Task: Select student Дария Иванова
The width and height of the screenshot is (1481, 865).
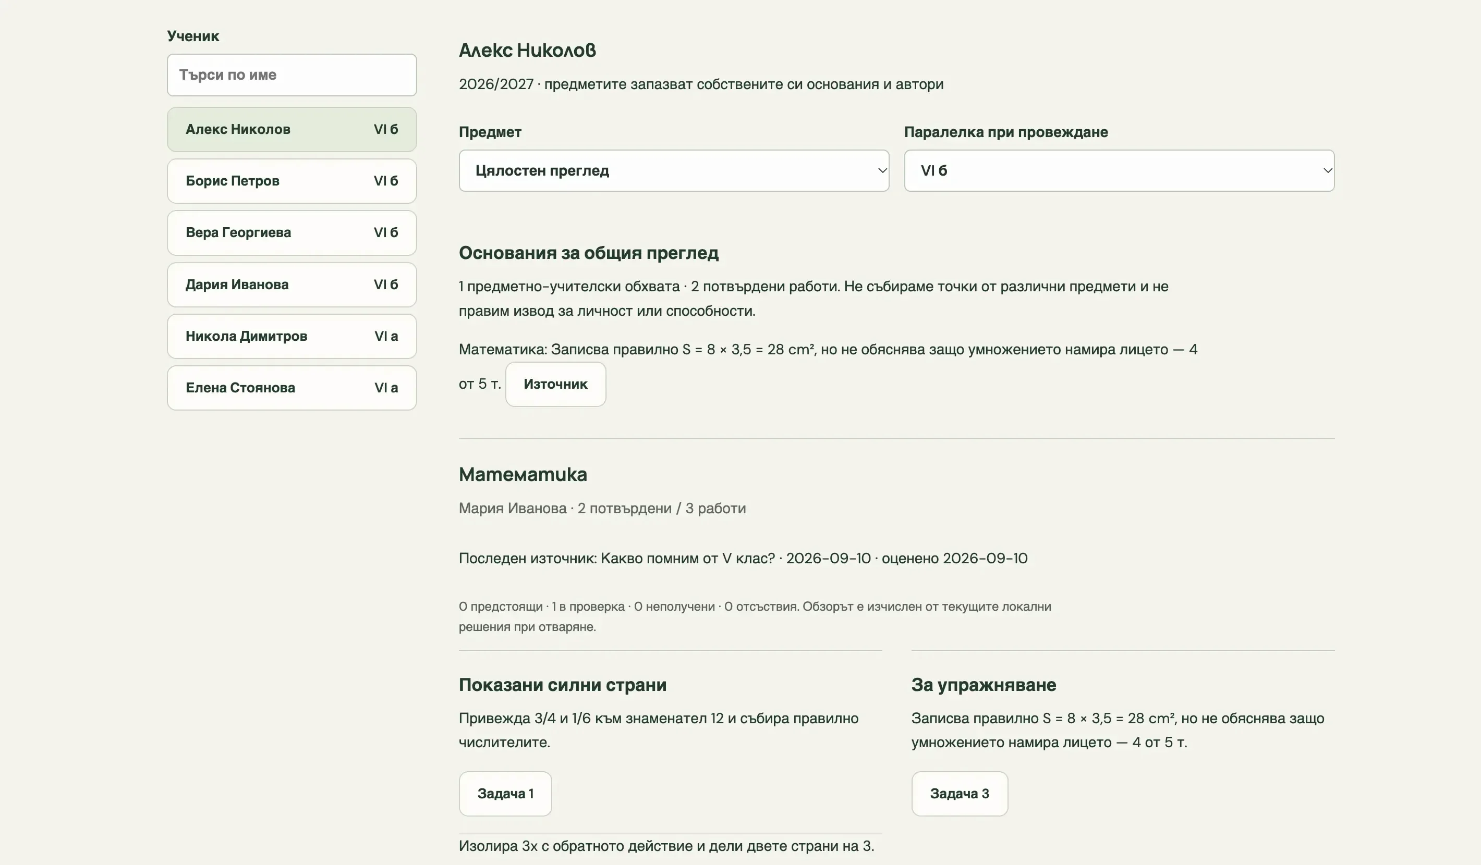Action: tap(292, 284)
